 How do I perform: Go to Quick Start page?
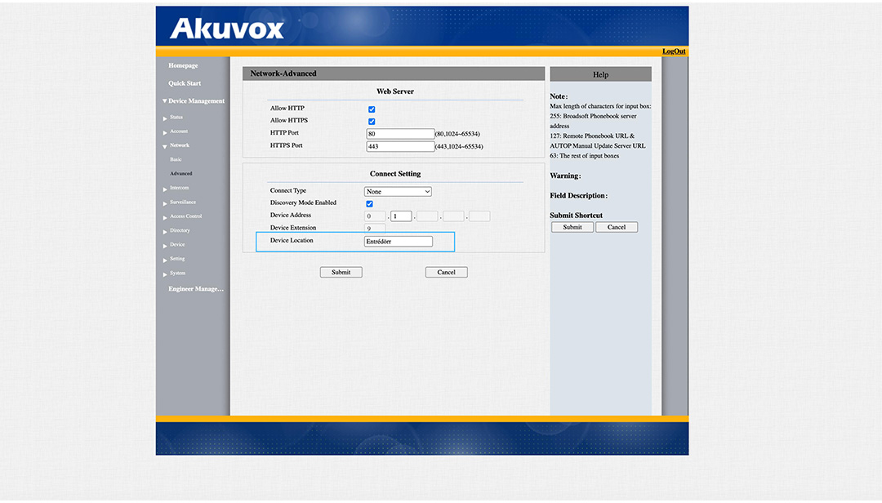pos(185,83)
